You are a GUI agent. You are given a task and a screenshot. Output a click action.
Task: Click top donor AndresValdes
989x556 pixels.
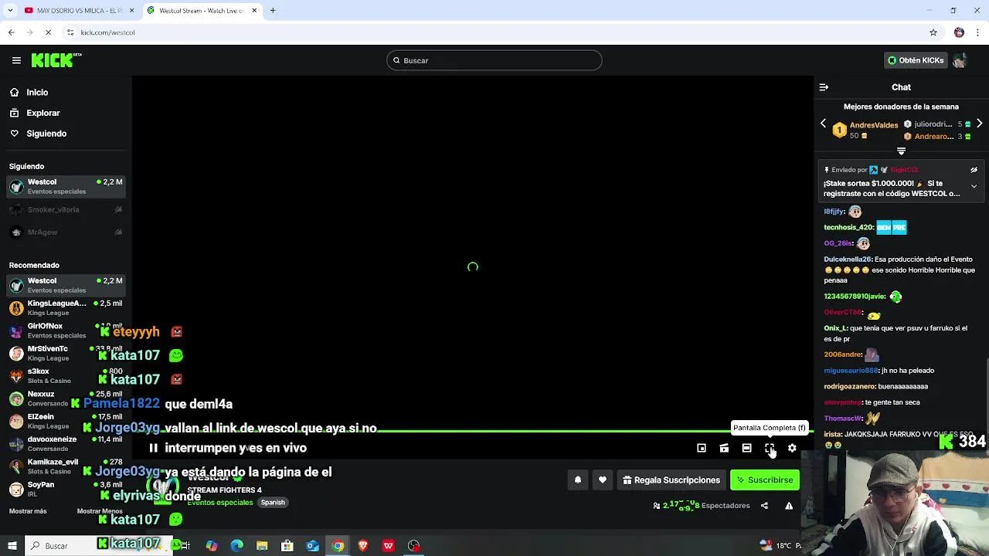[874, 125]
